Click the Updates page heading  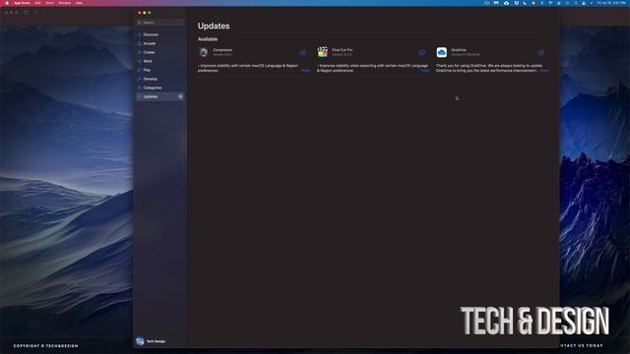[214, 27]
